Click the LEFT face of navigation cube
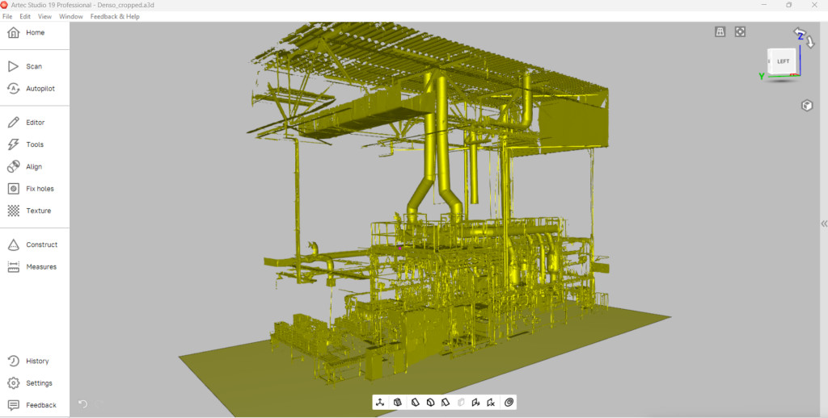 tap(783, 62)
